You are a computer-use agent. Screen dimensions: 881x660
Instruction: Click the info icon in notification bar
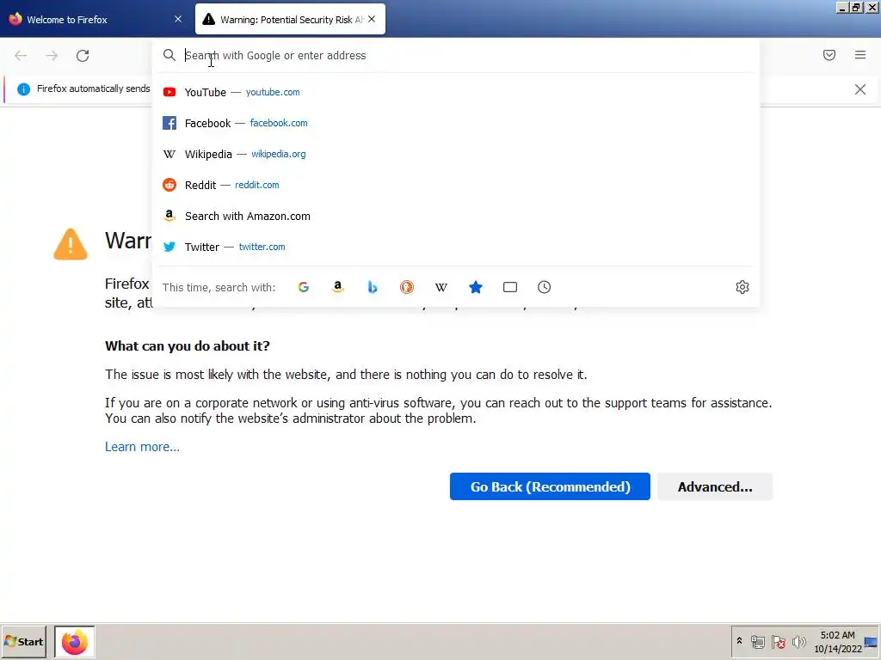click(23, 89)
